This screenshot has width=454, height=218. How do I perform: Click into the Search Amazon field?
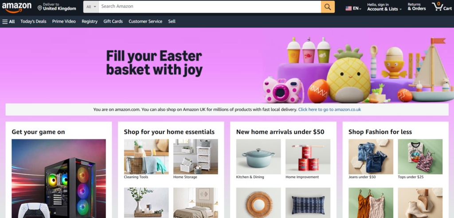tap(210, 7)
